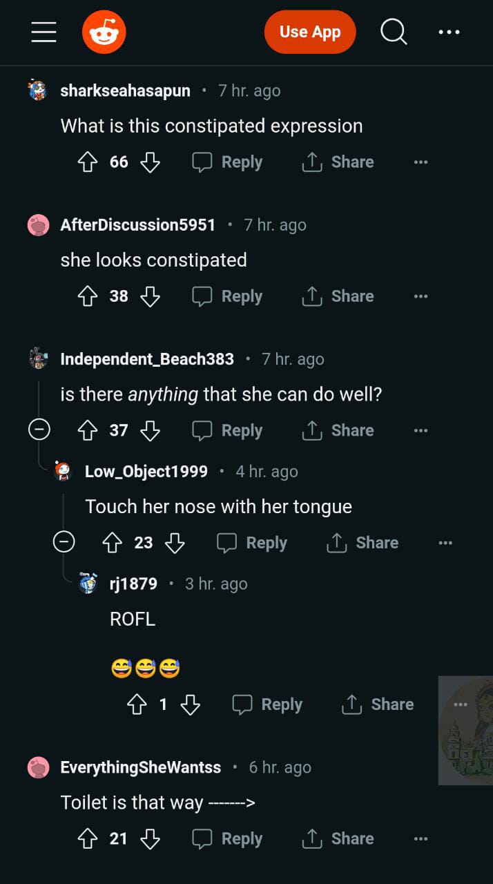Image resolution: width=493 pixels, height=884 pixels.
Task: Tap the Use App button
Action: pos(310,32)
